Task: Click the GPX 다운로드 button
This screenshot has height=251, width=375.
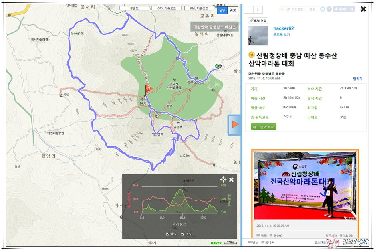Action: click(x=166, y=8)
